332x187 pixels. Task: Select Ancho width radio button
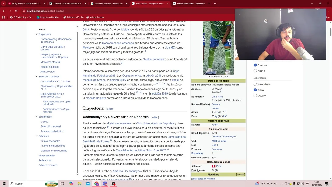point(255,71)
